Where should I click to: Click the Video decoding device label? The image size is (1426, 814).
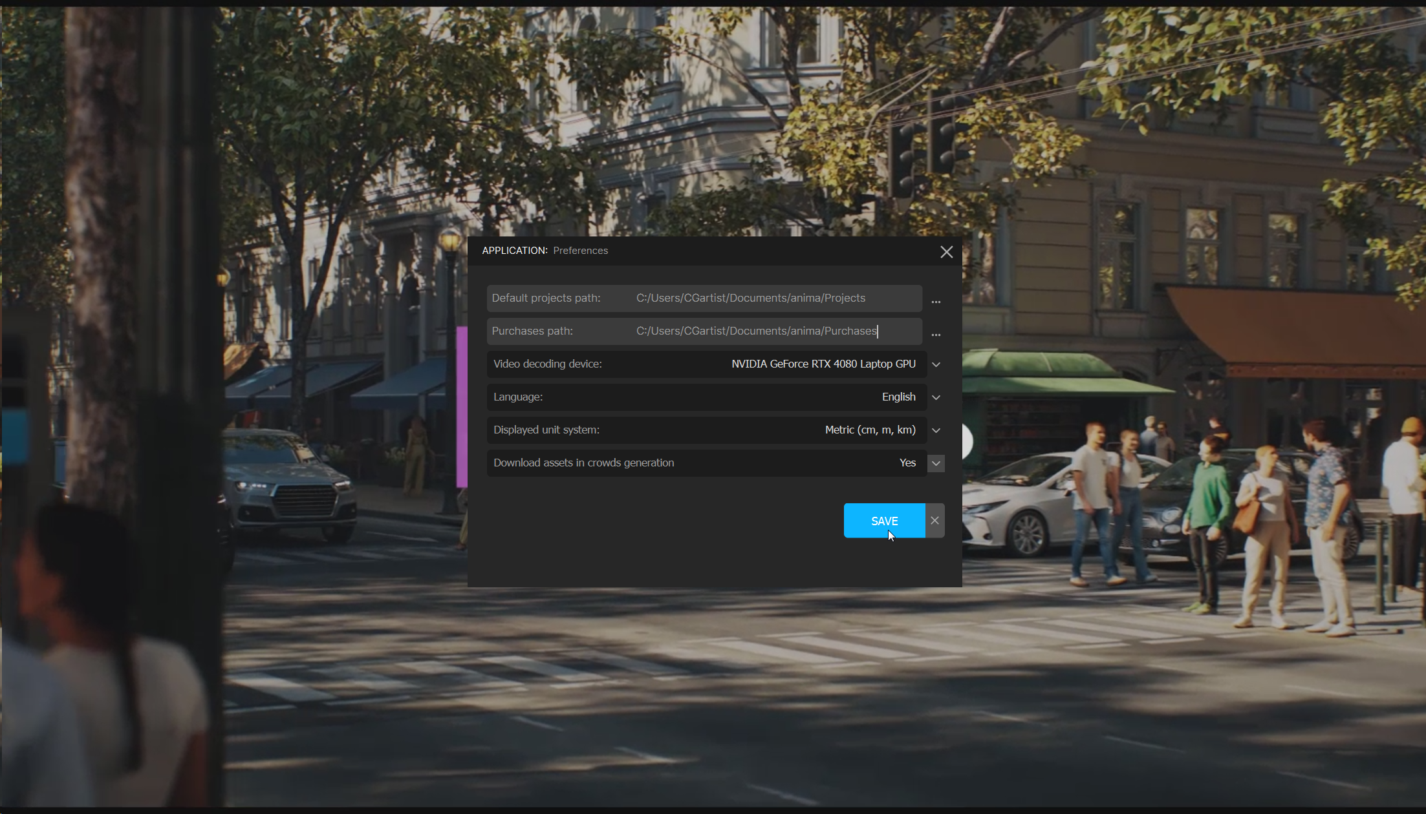(x=547, y=364)
